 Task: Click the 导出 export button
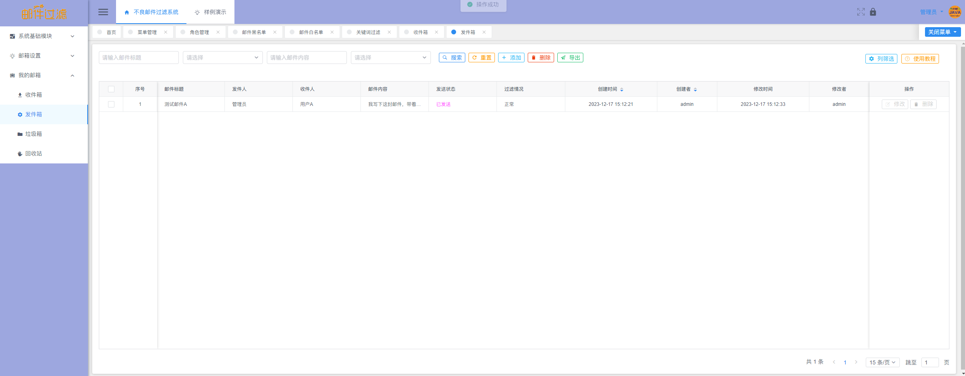pos(570,58)
